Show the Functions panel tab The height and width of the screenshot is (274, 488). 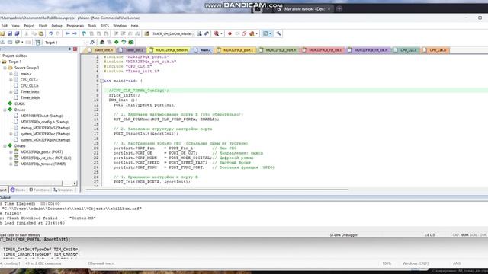pos(39,190)
